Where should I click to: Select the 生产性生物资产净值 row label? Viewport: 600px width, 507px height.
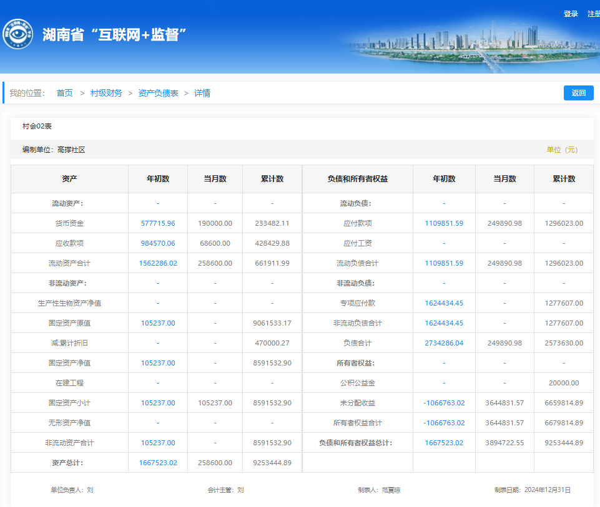(x=69, y=303)
